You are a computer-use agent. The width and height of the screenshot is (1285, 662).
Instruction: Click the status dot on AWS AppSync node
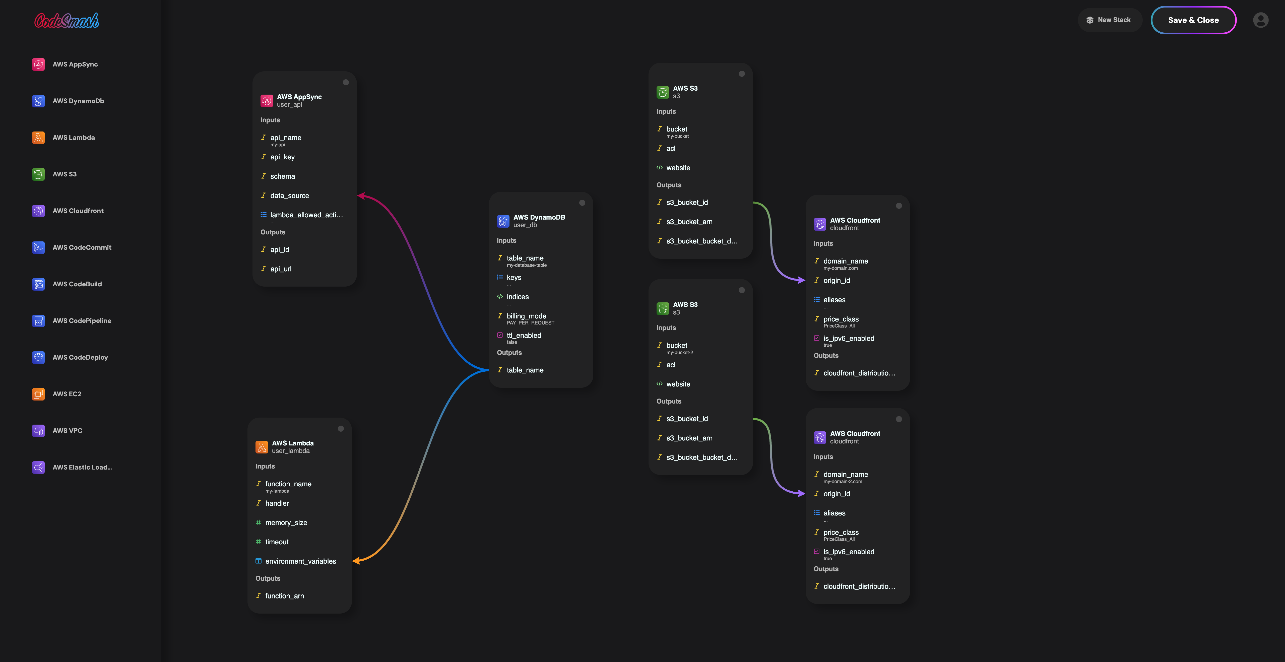coord(346,82)
